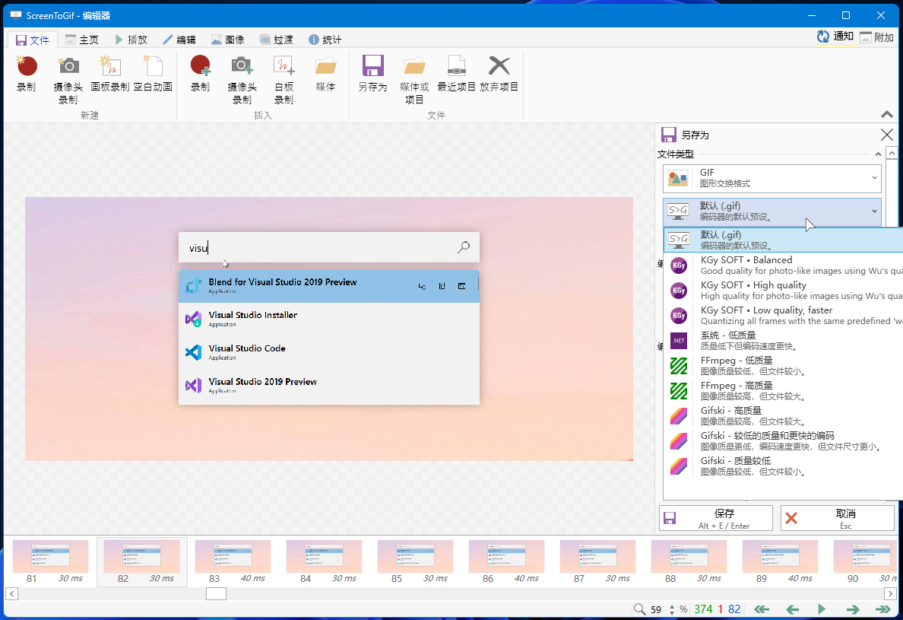Viewport: 903px width, 620px height.
Task: Go to the previous frame
Action: (x=793, y=609)
